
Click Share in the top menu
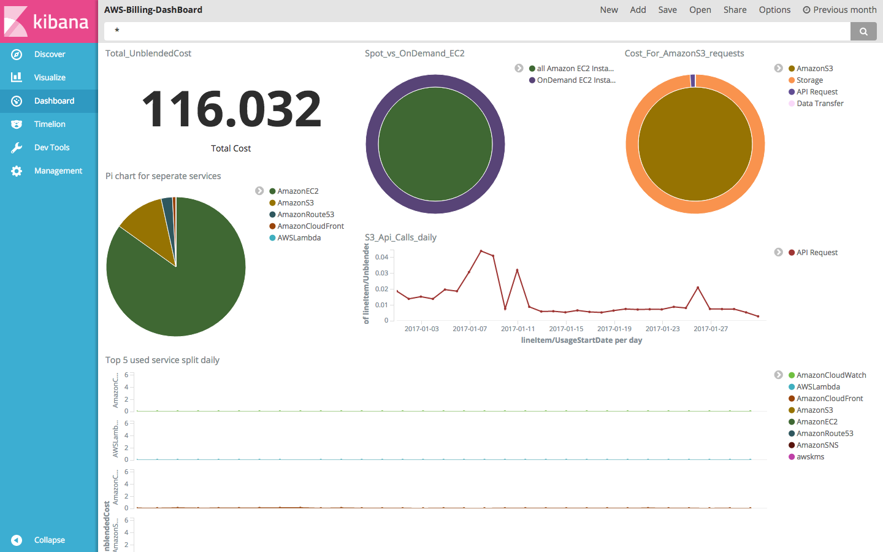click(735, 10)
